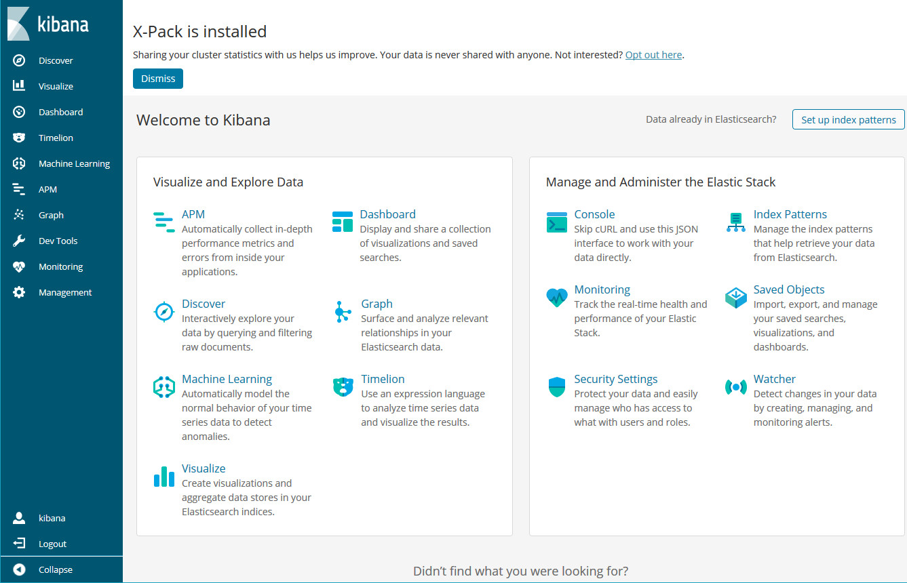The image size is (907, 583).
Task: Click the Saved Objects icon
Action: pyautogui.click(x=735, y=298)
